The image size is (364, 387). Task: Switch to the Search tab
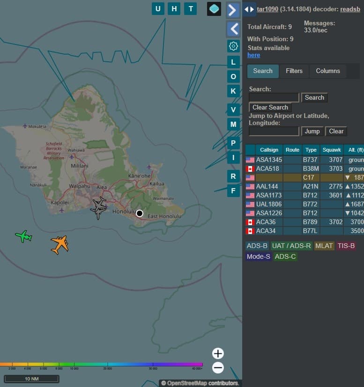(263, 71)
